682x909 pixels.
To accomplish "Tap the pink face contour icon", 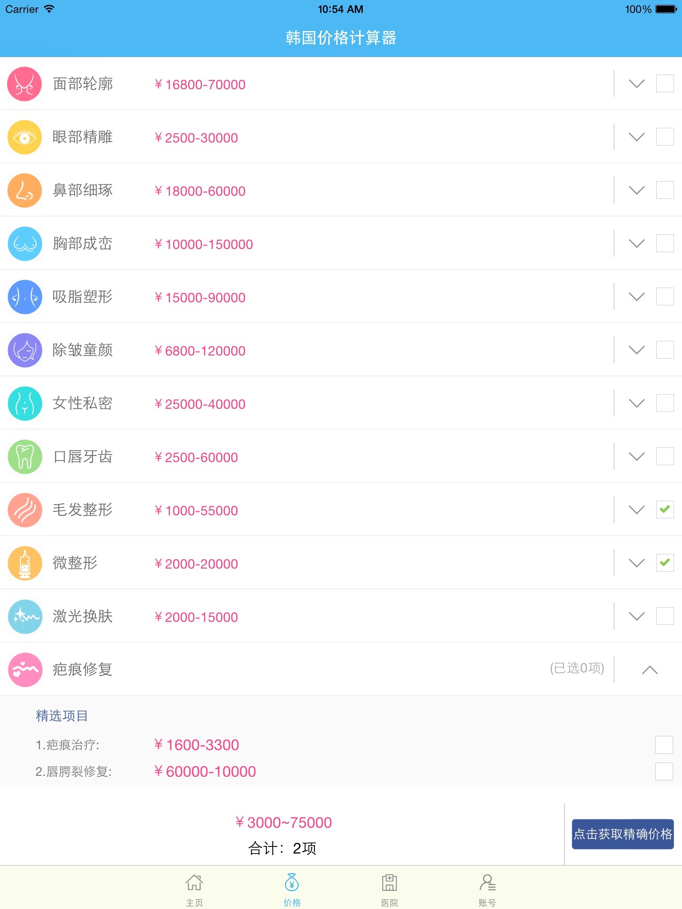I will 25,84.
